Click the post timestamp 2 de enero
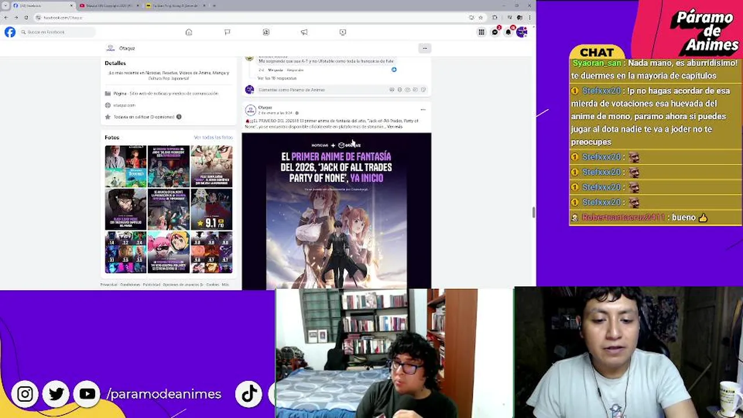The height and width of the screenshot is (418, 743). 275,113
